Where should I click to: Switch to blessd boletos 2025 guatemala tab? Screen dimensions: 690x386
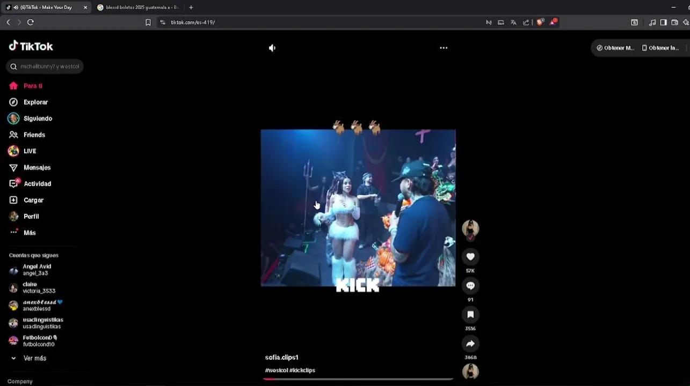point(139,8)
